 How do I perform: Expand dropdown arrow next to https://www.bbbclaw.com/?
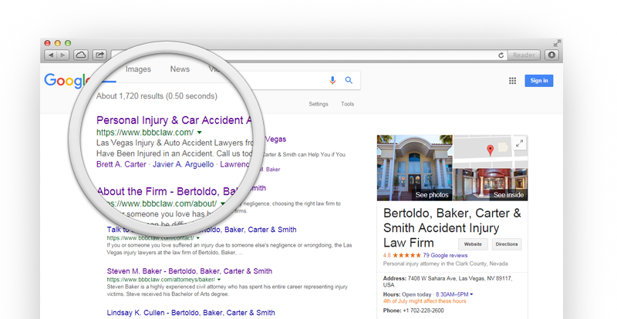[199, 133]
